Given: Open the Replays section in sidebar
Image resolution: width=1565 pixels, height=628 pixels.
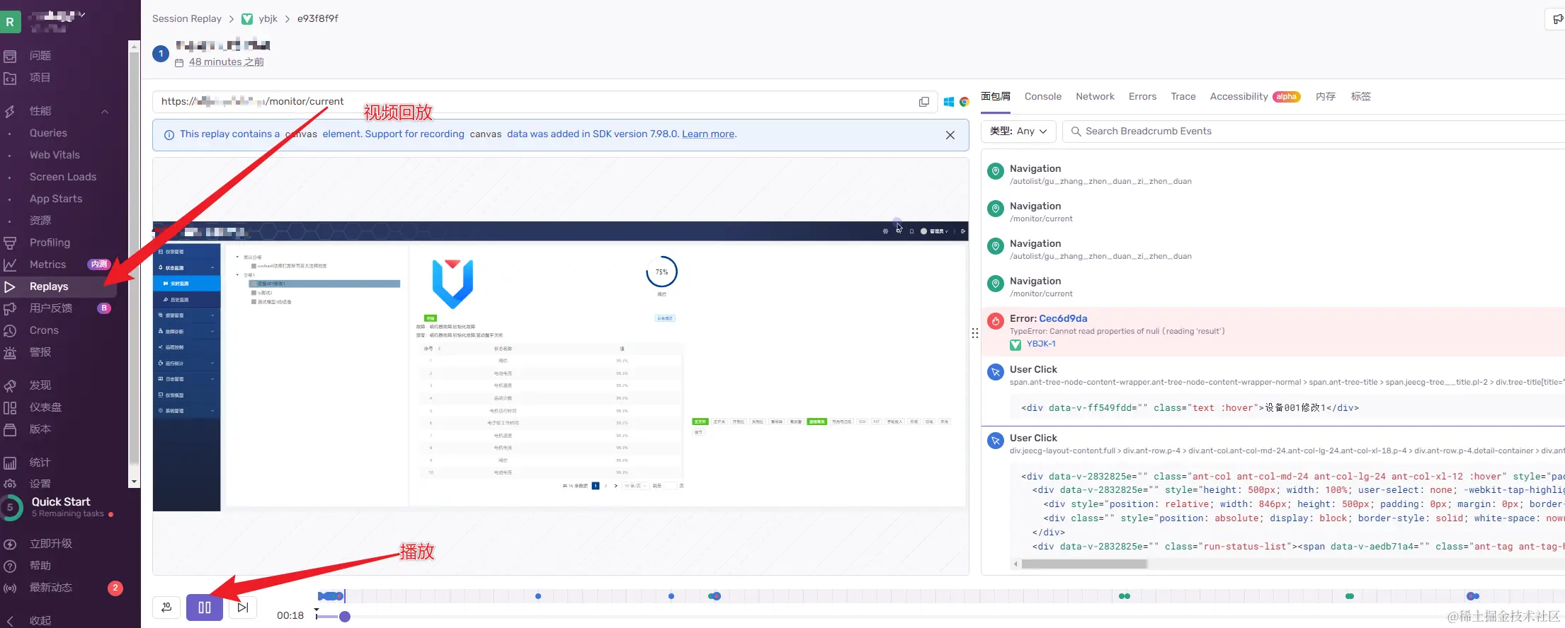Looking at the screenshot, I should click(x=49, y=286).
